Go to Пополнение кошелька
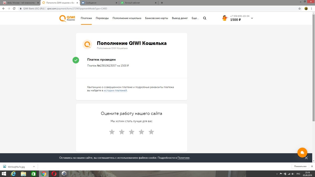Screen dimensions: 315x177 click(x=127, y=18)
